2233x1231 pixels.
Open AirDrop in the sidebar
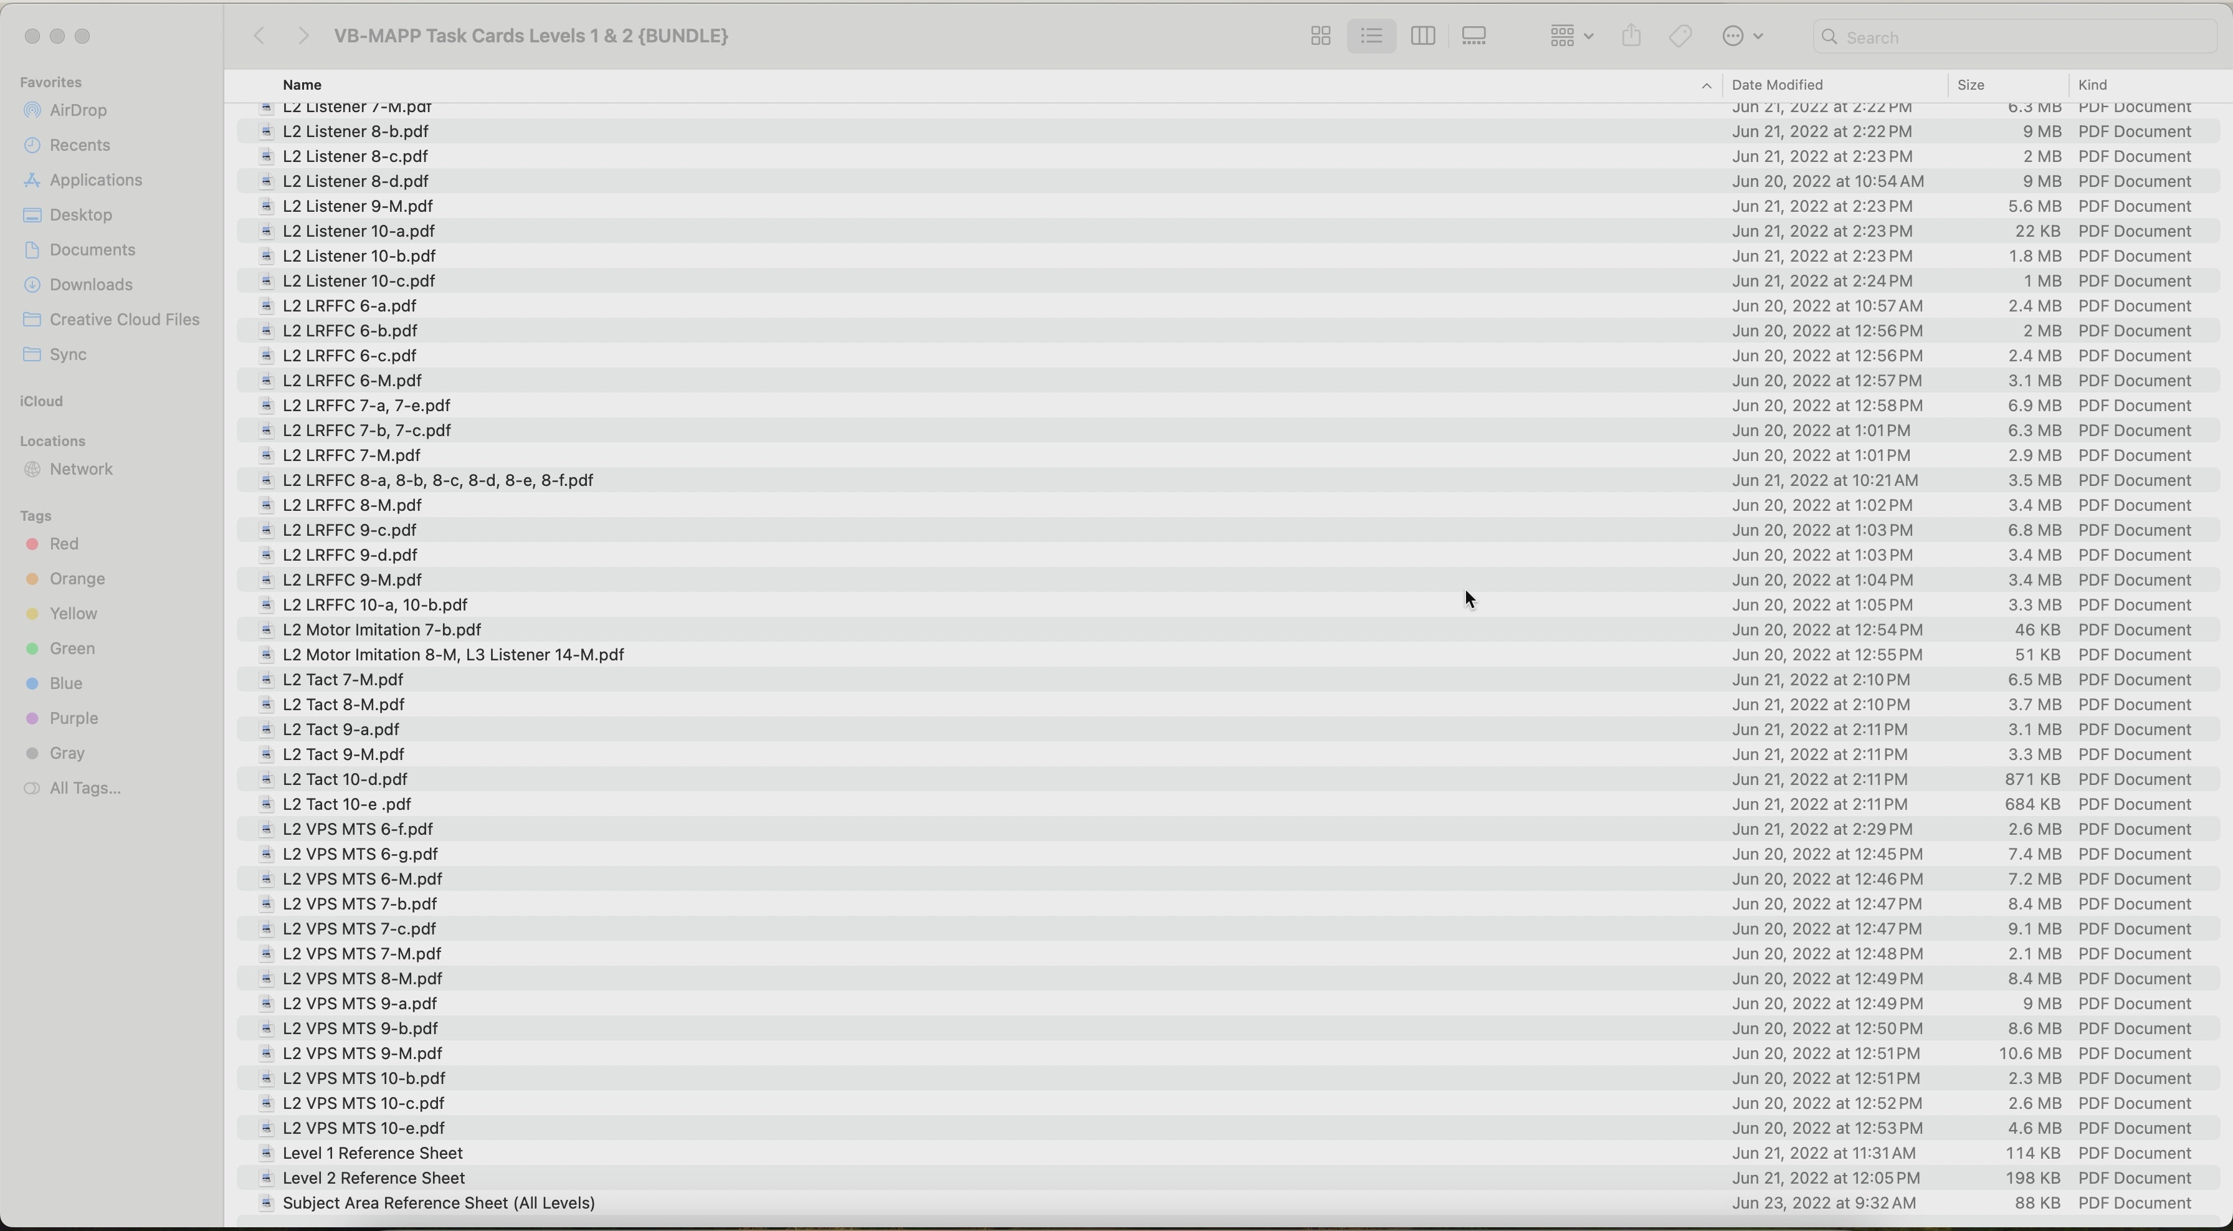[78, 110]
